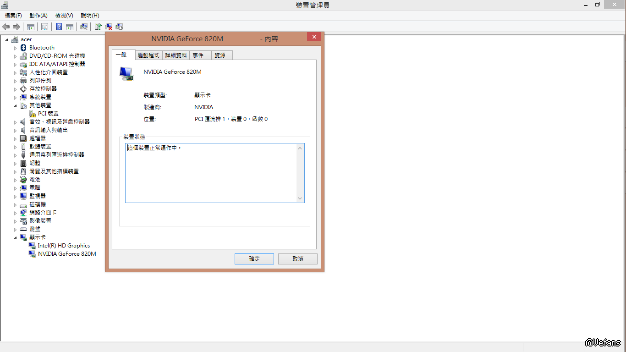Select the 存放控制器 tree item label

[43, 89]
